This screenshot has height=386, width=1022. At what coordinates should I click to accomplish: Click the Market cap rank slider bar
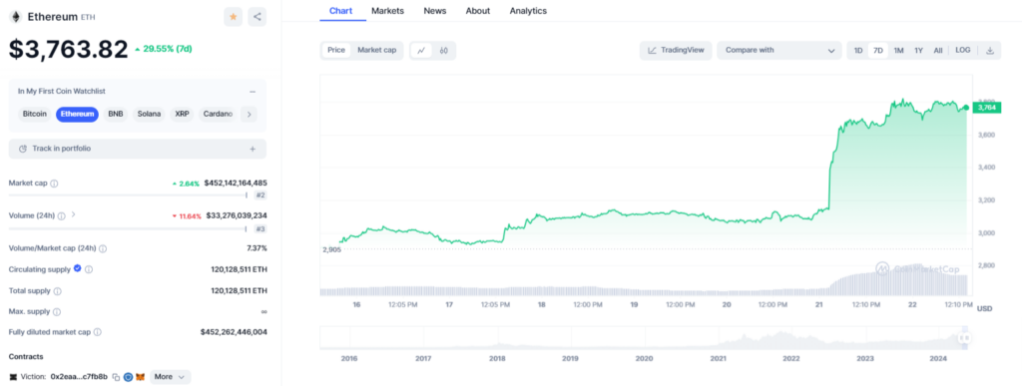[x=129, y=194]
